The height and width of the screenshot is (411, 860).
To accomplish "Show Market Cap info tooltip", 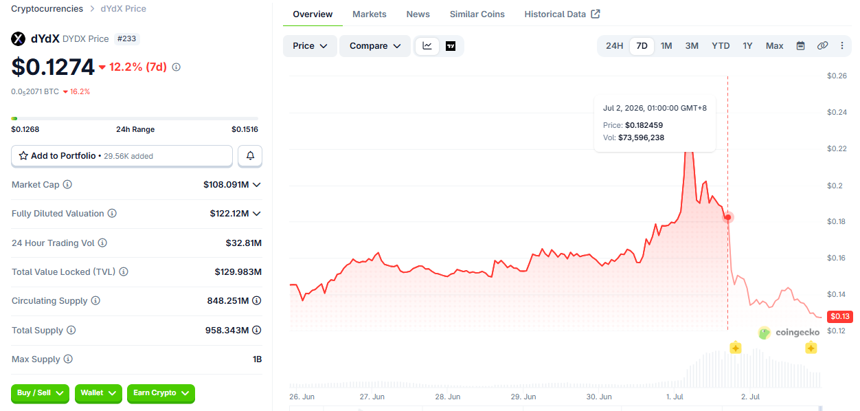I will point(67,185).
